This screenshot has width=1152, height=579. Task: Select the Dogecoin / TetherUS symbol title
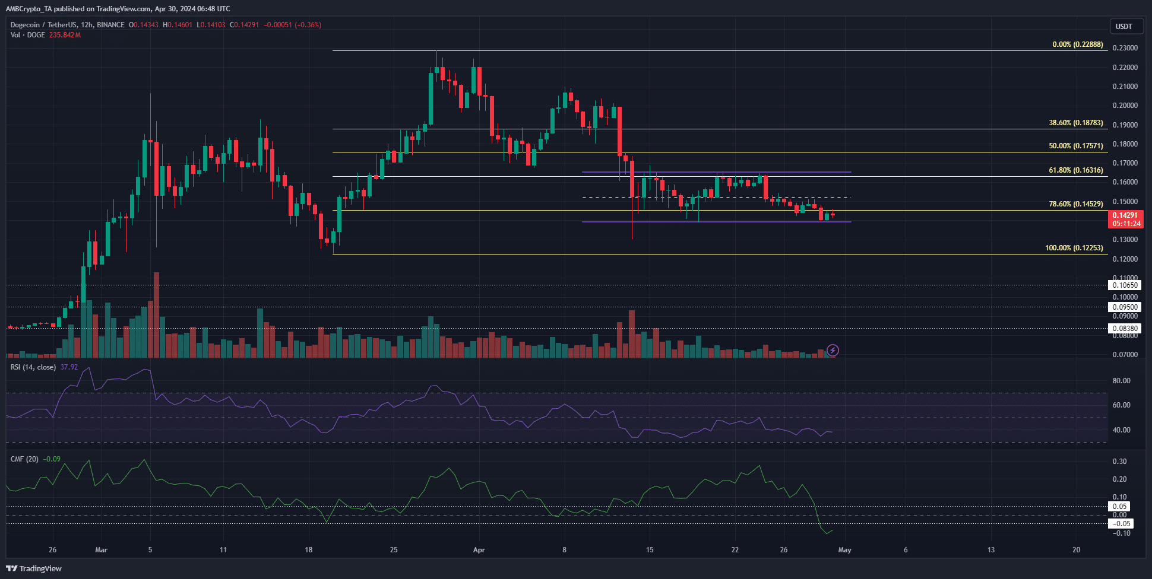point(68,25)
